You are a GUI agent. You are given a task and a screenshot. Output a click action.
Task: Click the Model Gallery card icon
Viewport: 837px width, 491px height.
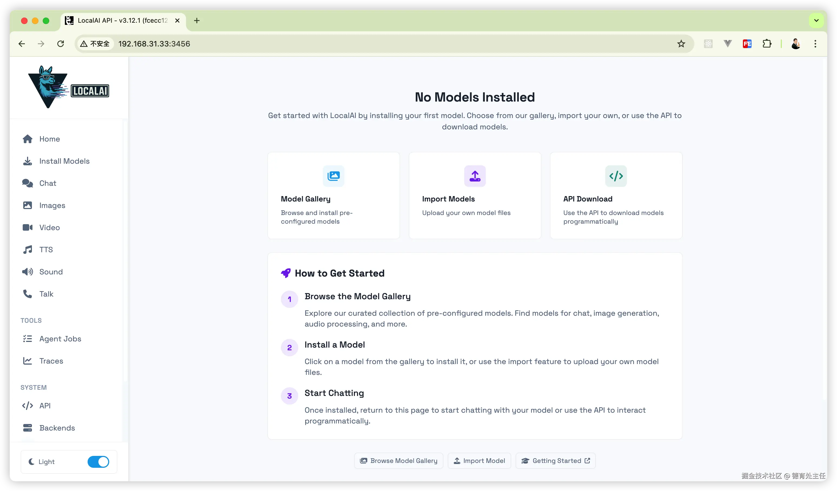pos(333,176)
